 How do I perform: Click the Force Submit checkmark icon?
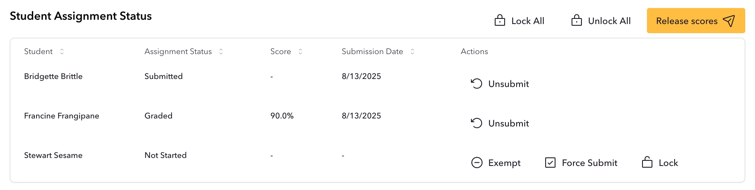coord(550,163)
